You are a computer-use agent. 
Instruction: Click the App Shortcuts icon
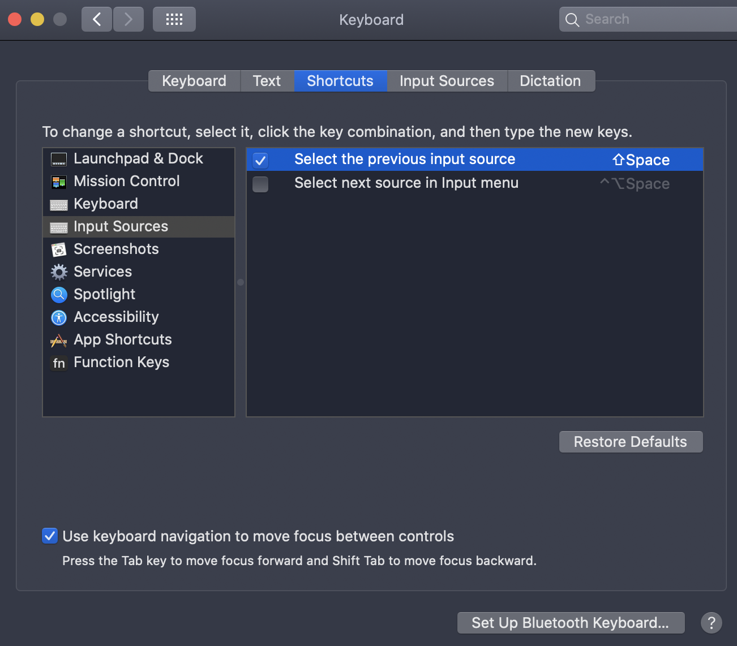coord(59,340)
